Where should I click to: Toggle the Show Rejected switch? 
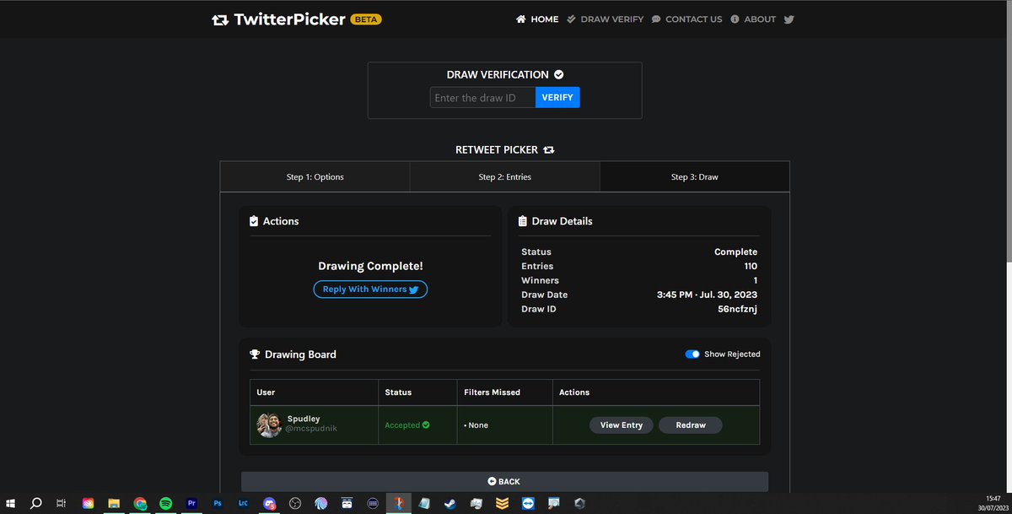[x=692, y=354]
